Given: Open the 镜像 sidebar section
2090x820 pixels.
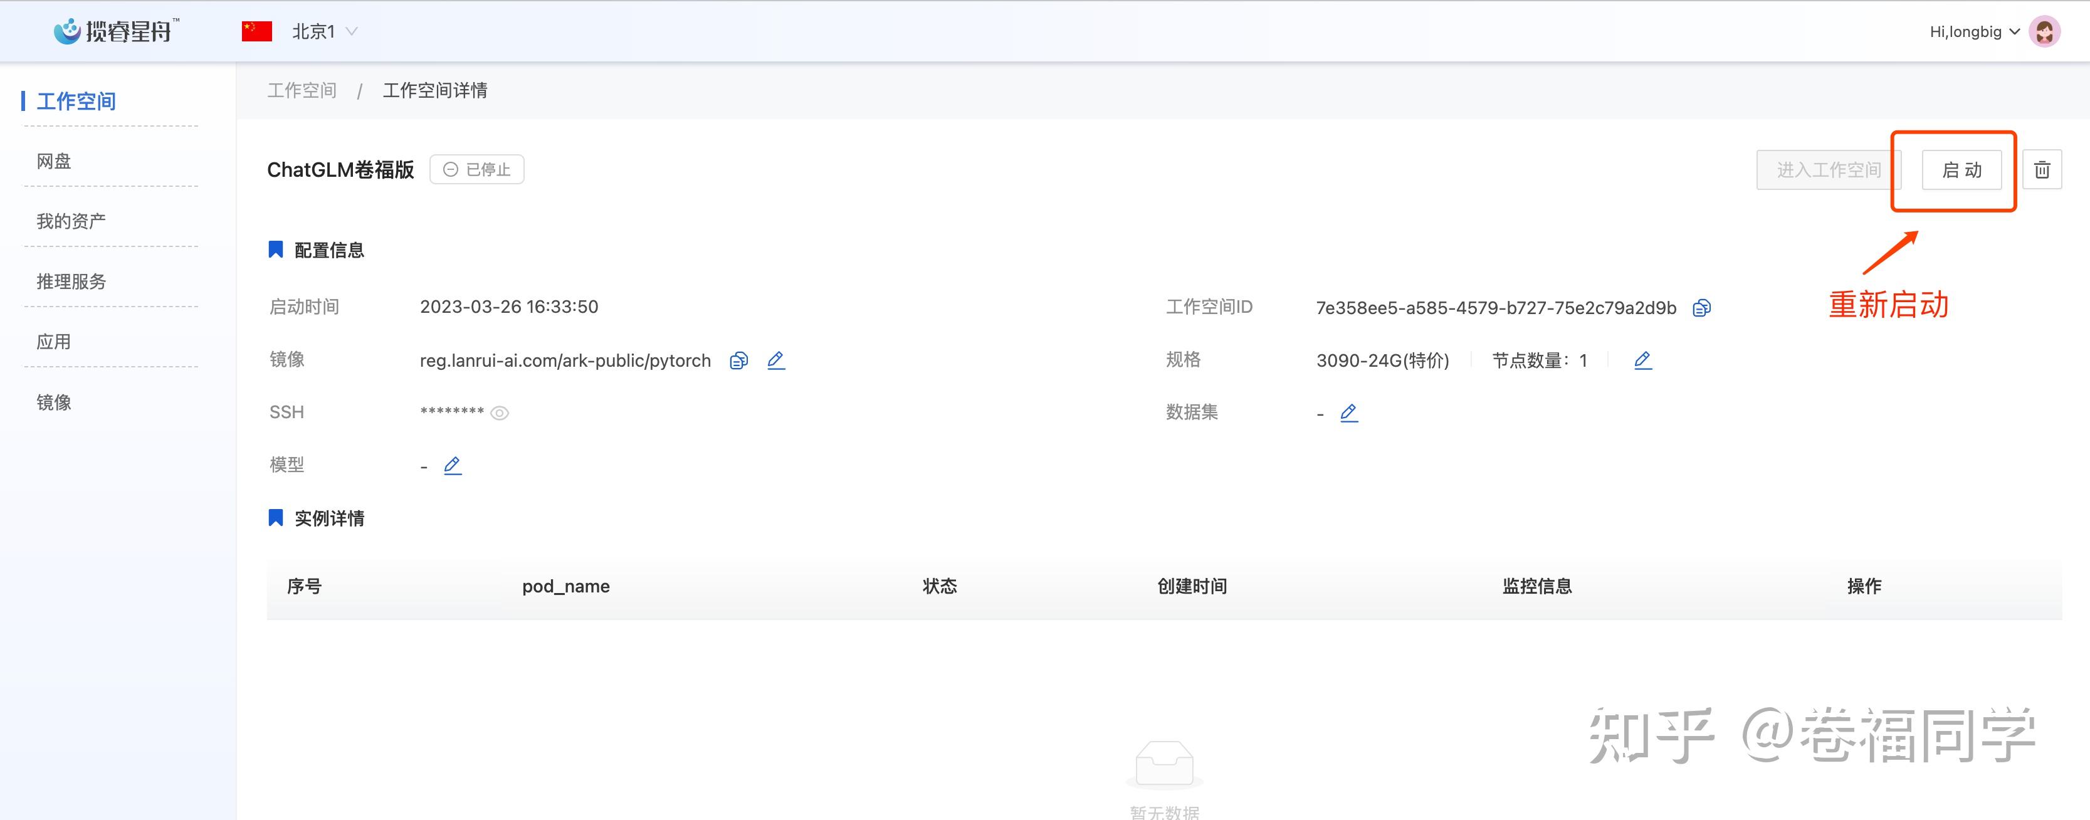Looking at the screenshot, I should (53, 402).
